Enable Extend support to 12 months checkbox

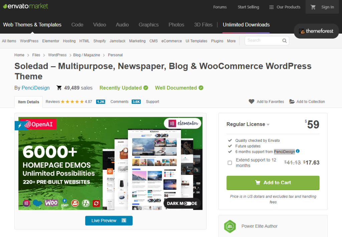[x=230, y=163]
